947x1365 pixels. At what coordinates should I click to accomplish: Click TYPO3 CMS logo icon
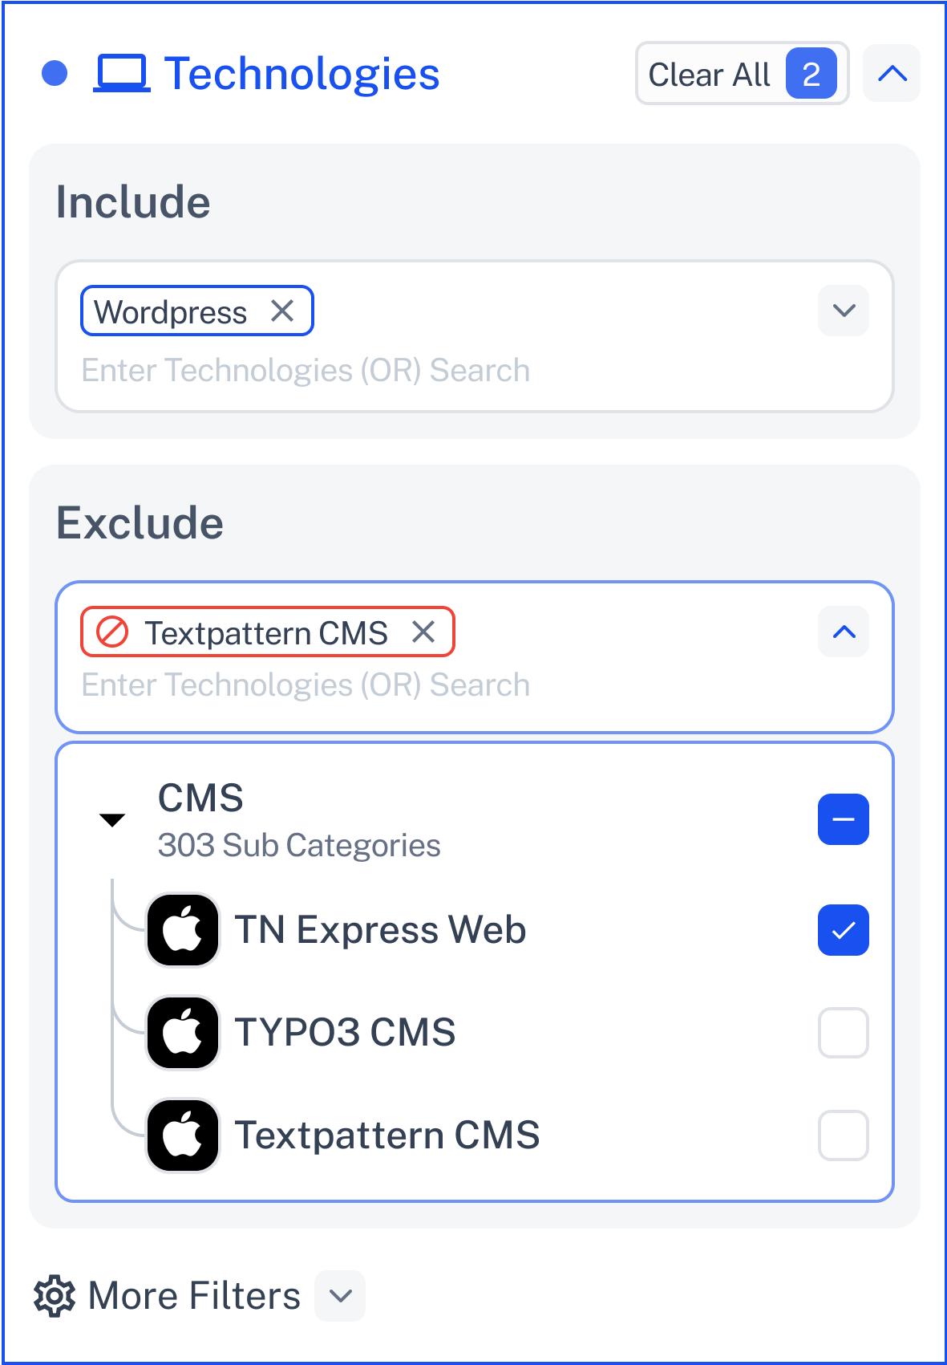(183, 1033)
